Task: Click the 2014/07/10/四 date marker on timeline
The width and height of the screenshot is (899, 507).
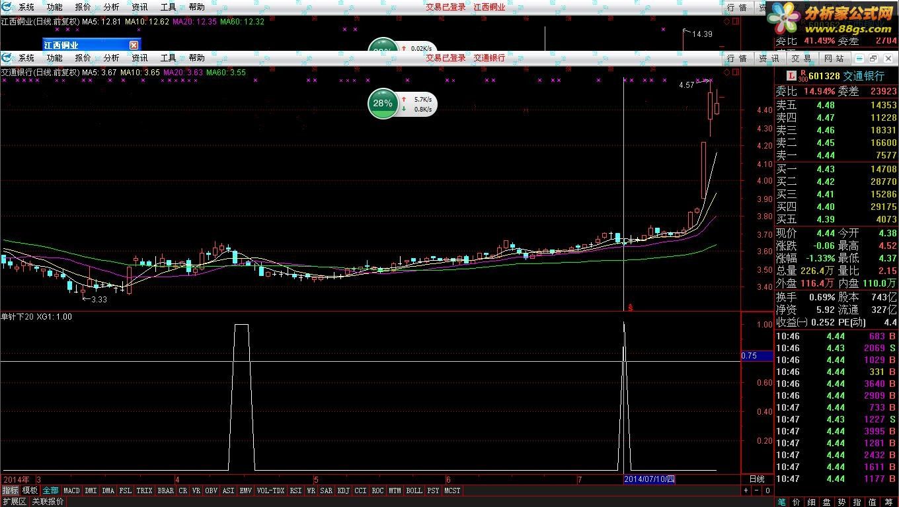Action: 649,479
